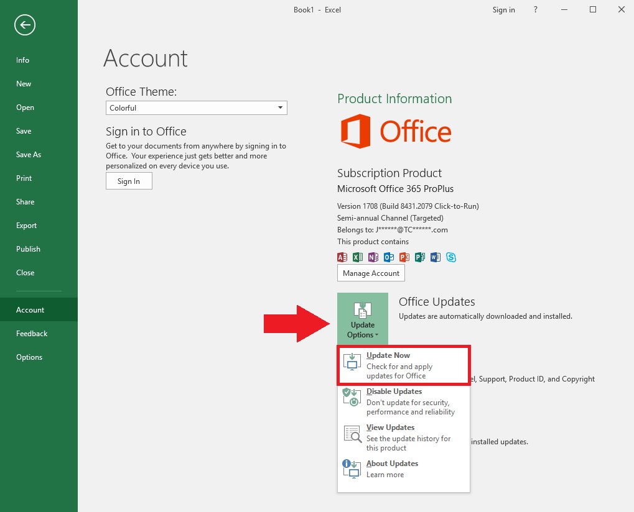
Task: Click the OneNote app icon
Action: pos(373,257)
